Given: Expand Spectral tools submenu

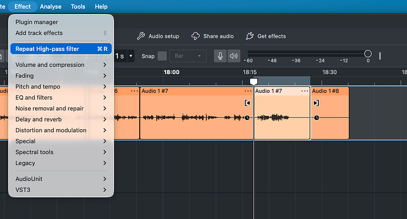Looking at the screenshot, I should coord(61,152).
